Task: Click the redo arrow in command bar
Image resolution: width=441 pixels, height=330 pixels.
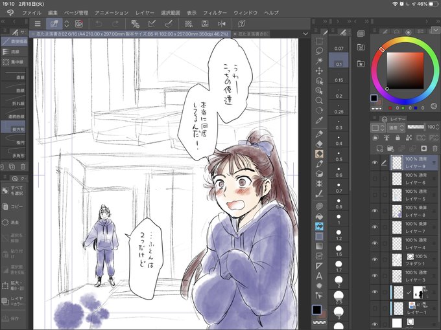Action: (115, 24)
